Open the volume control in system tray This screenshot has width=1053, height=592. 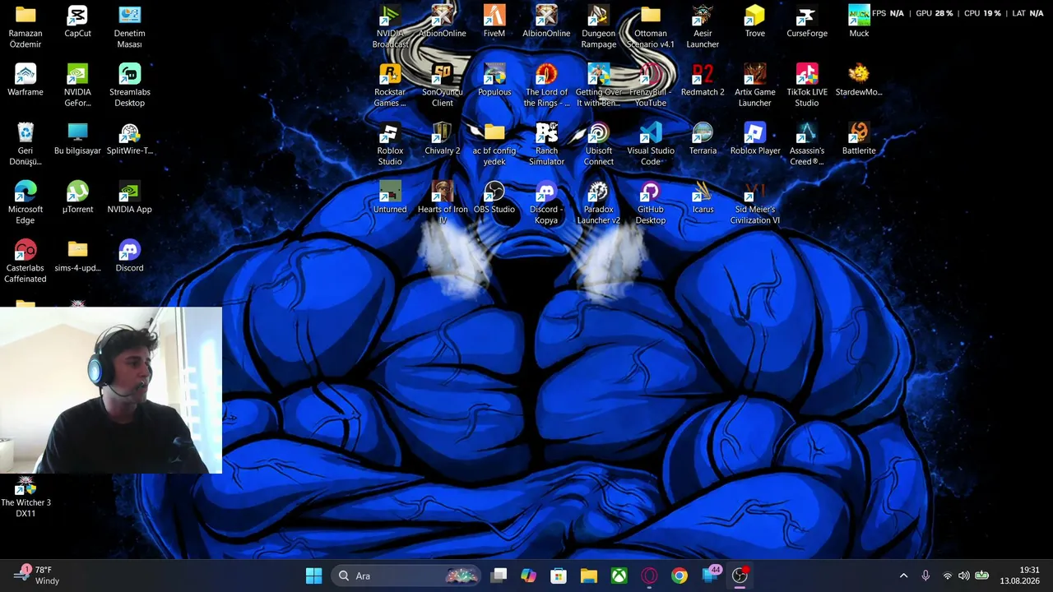(963, 576)
